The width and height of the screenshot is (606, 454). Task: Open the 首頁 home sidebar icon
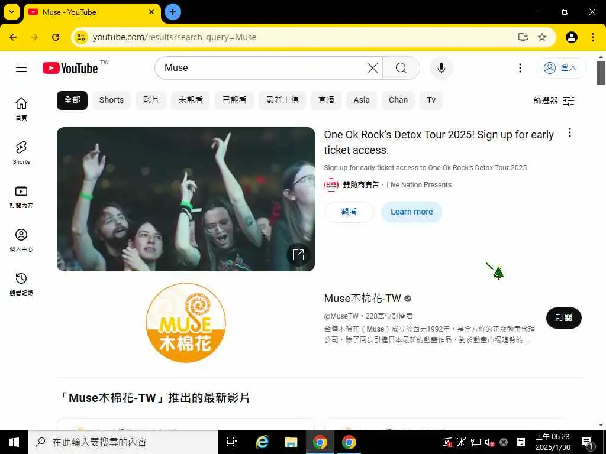[21, 109]
